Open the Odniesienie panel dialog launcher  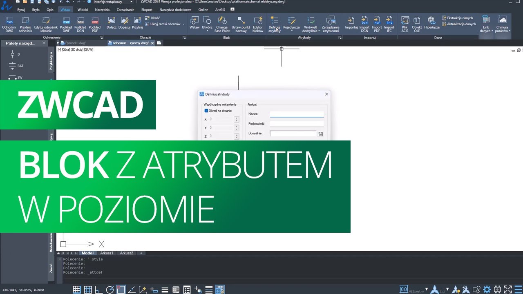click(x=101, y=38)
